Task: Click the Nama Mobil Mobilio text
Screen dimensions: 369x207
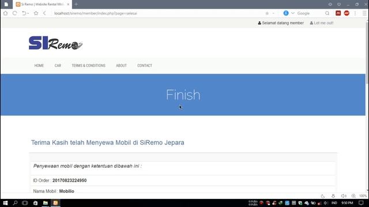Action: (54, 191)
